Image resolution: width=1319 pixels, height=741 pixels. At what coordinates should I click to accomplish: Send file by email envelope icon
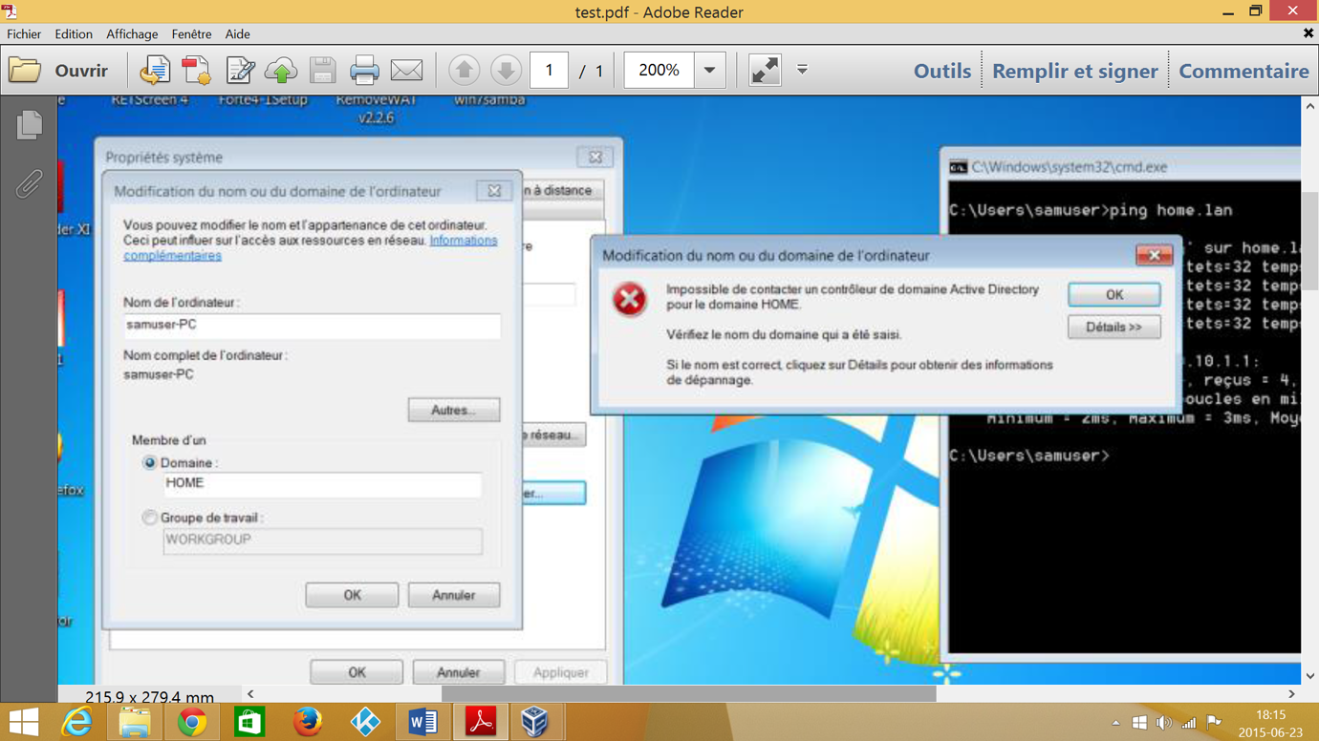pyautogui.click(x=407, y=71)
